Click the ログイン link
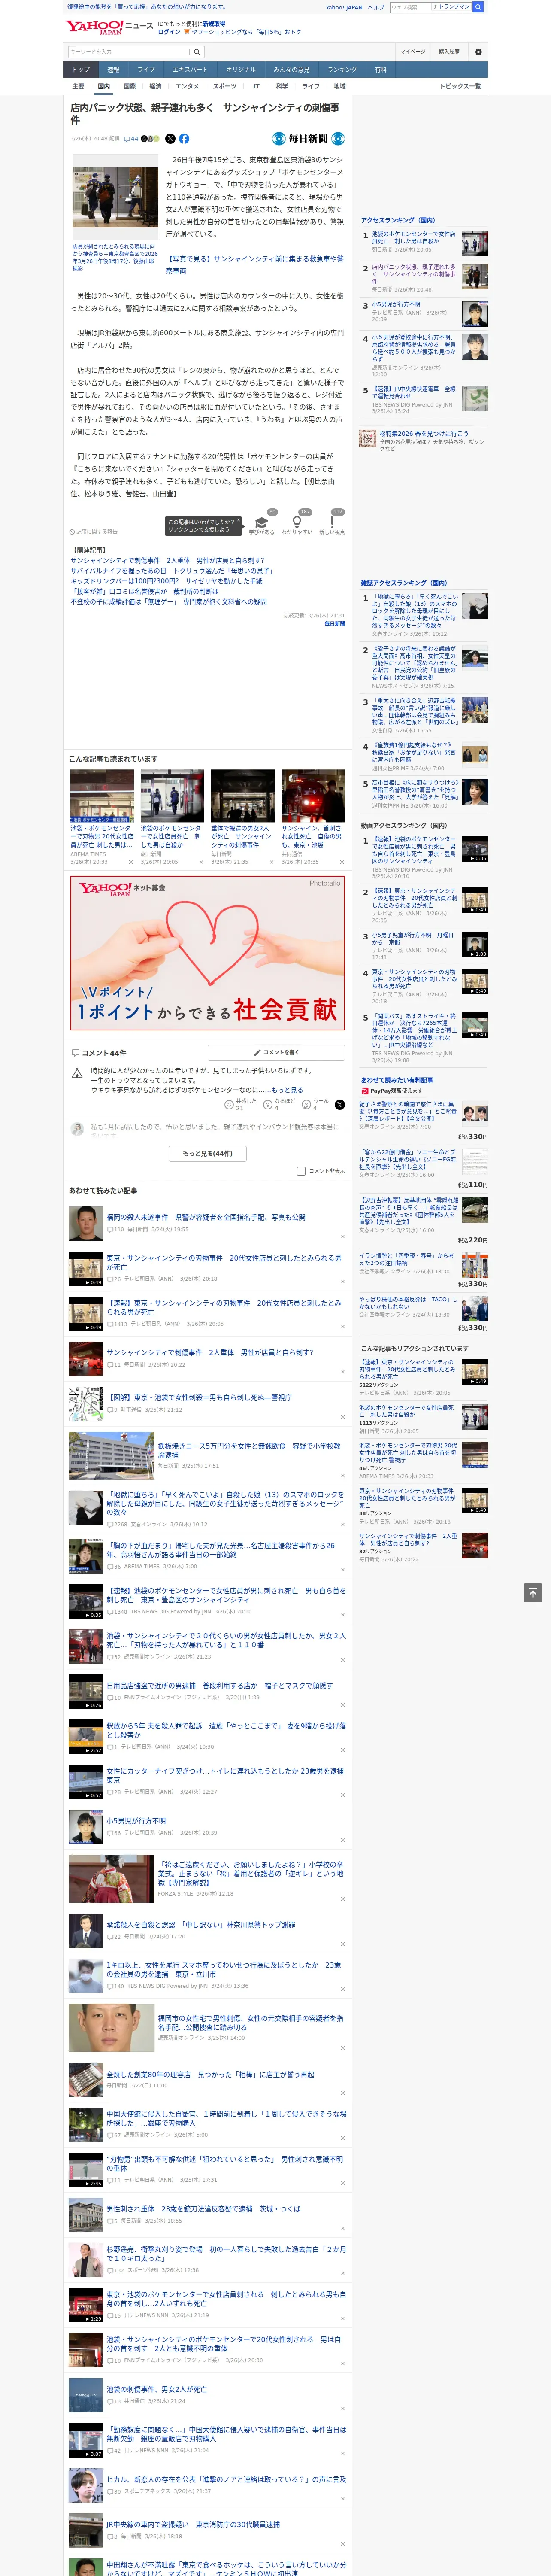Screen dimensions: 551x2576 click(169, 32)
